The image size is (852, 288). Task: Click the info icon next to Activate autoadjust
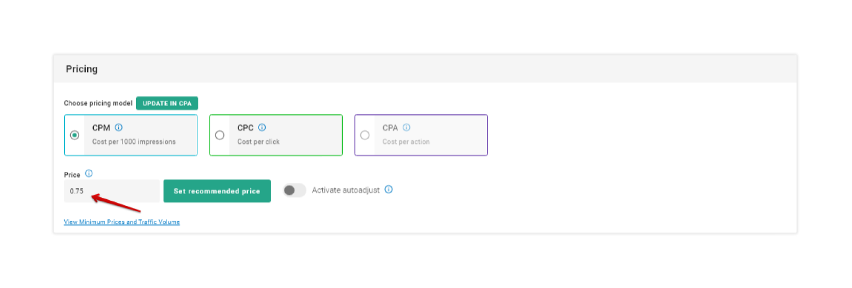click(389, 190)
